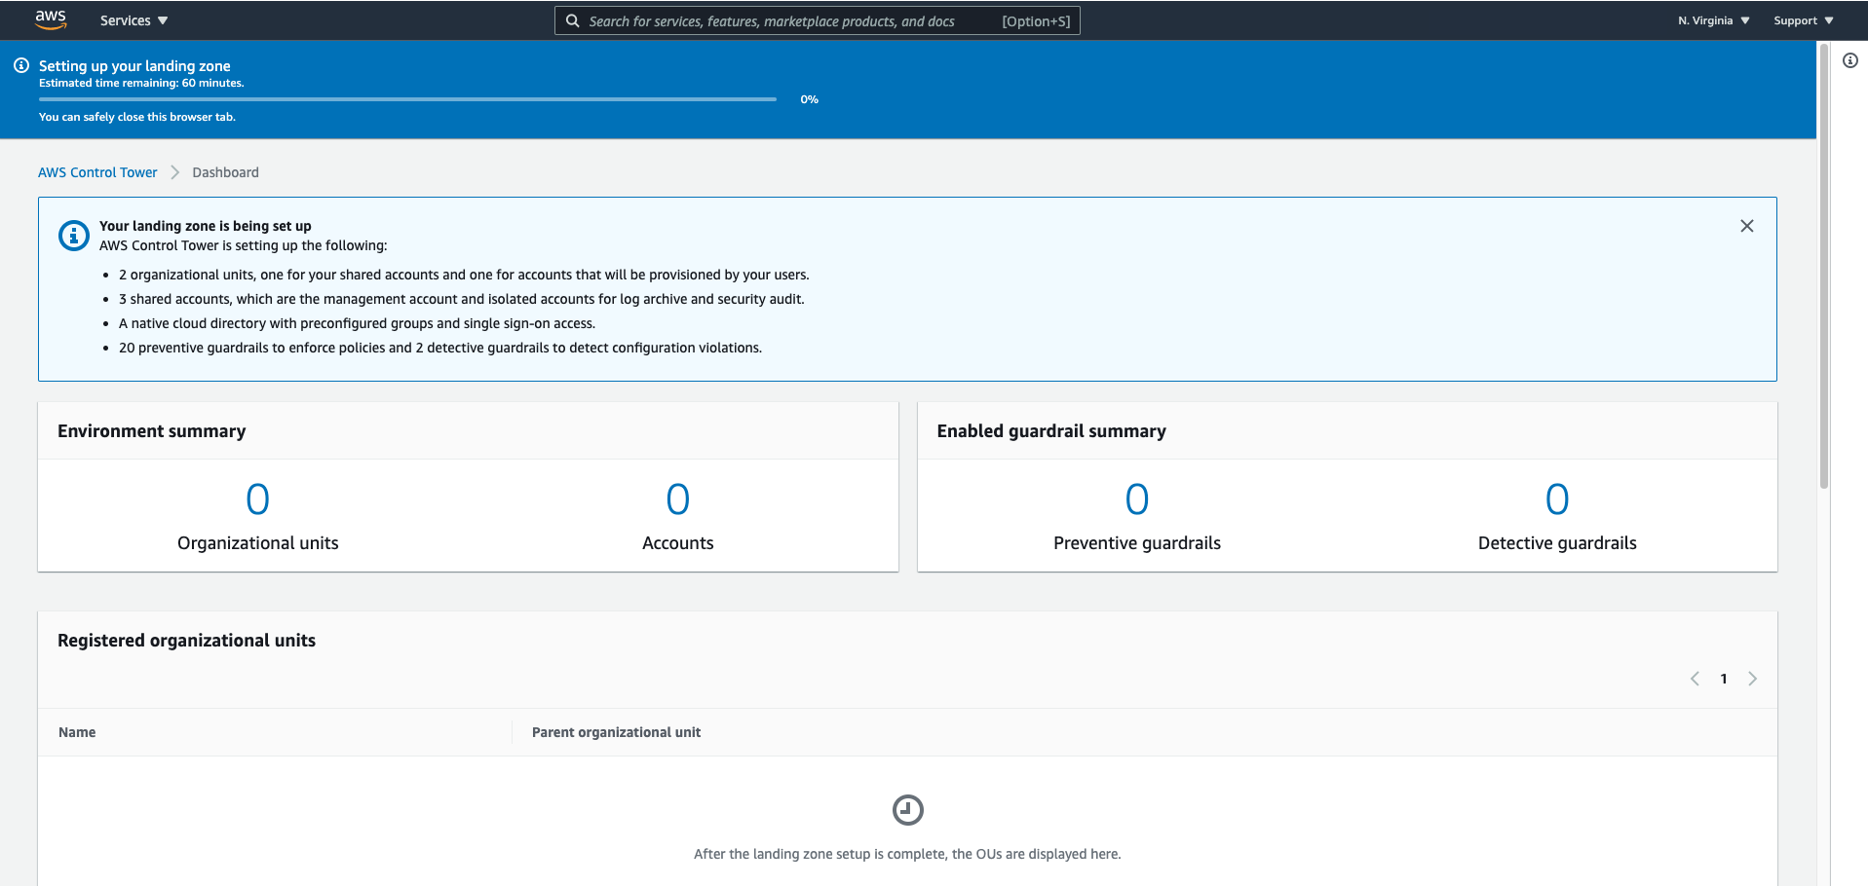This screenshot has height=886, width=1868.
Task: Click the Accounts count of 0
Action: (x=677, y=499)
